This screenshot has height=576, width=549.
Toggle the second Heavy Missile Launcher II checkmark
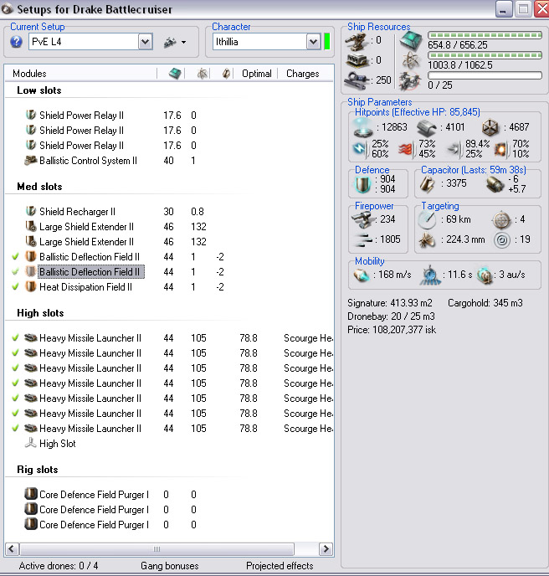(x=15, y=352)
